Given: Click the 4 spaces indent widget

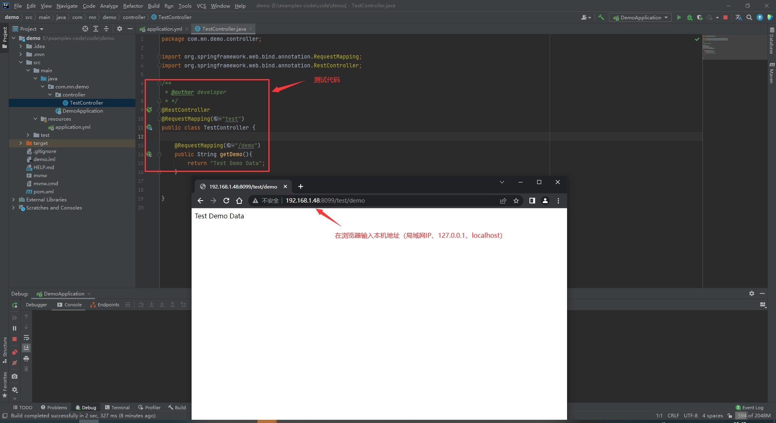Looking at the screenshot, I should pos(713,416).
